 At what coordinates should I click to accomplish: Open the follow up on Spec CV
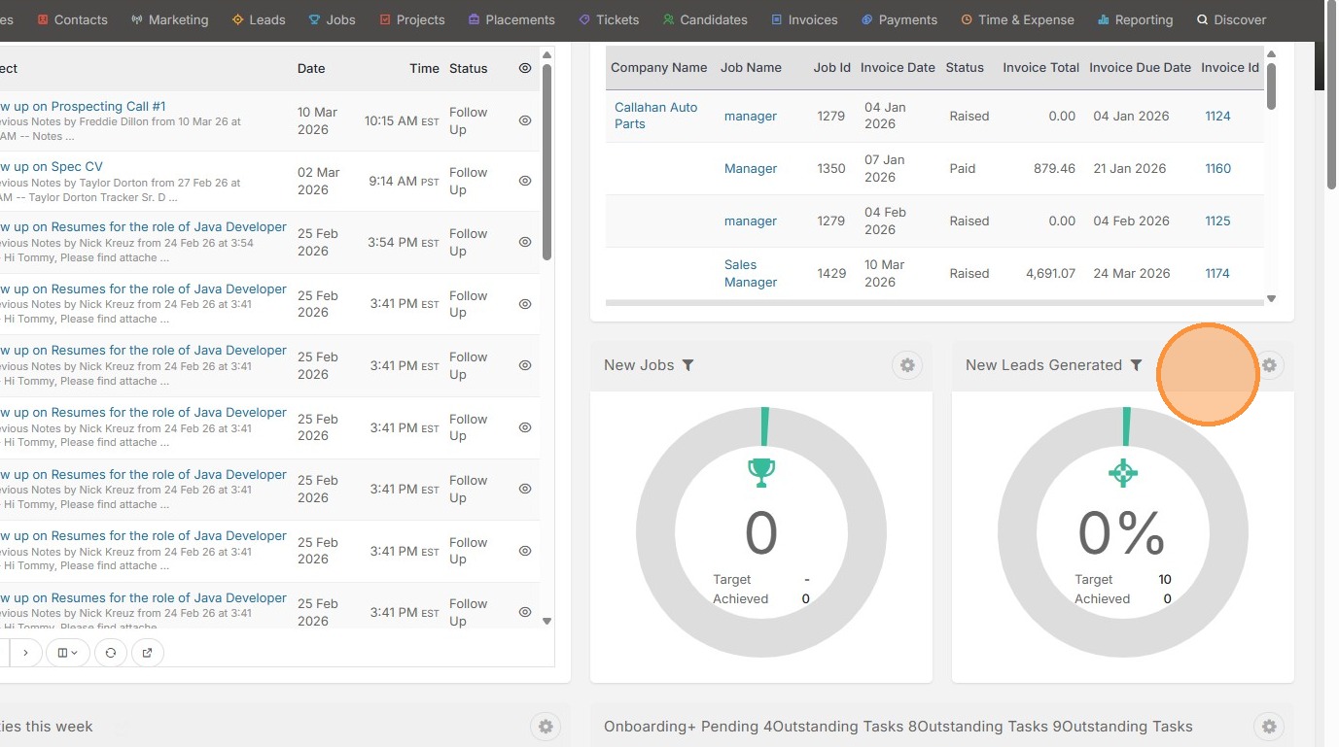pyautogui.click(x=51, y=166)
